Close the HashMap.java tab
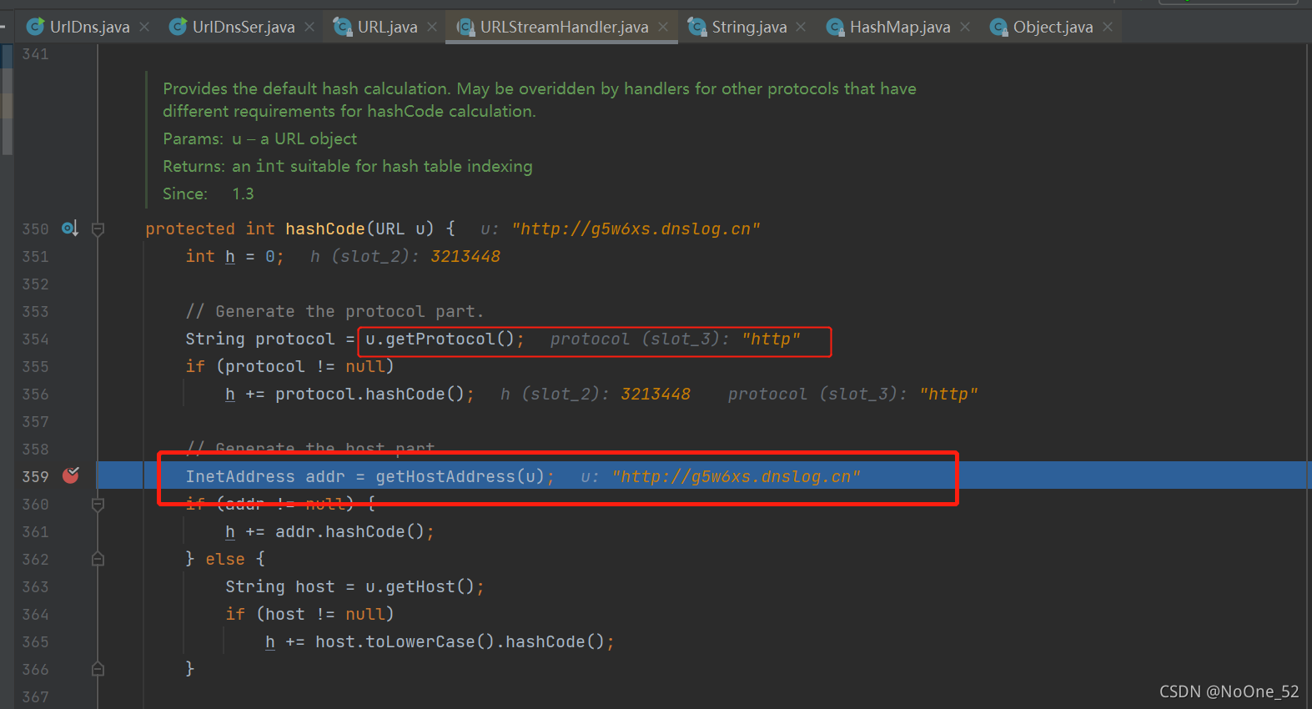1312x709 pixels. click(965, 27)
